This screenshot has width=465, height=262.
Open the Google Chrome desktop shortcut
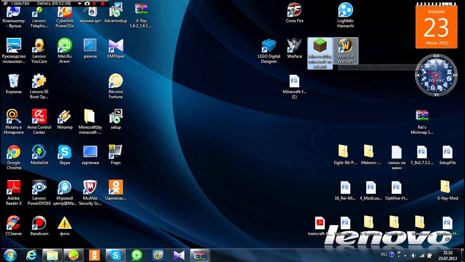point(14,157)
